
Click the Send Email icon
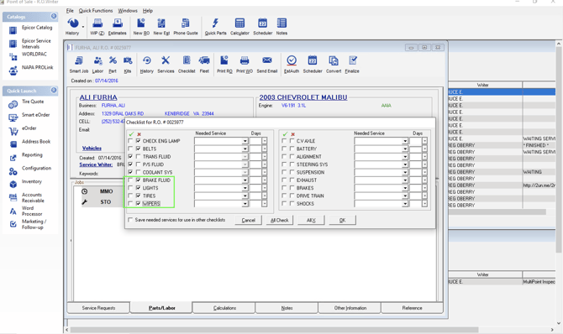pyautogui.click(x=266, y=65)
